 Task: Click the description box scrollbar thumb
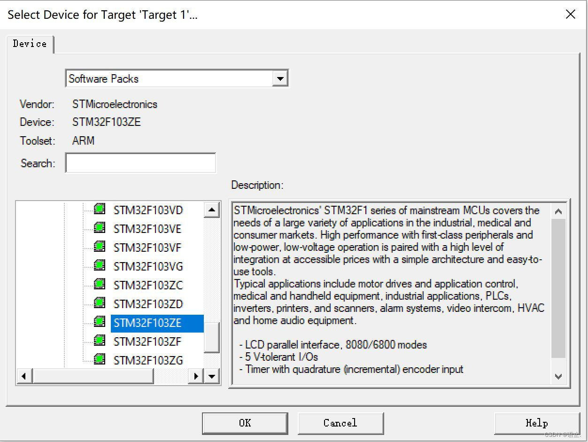coord(558,288)
